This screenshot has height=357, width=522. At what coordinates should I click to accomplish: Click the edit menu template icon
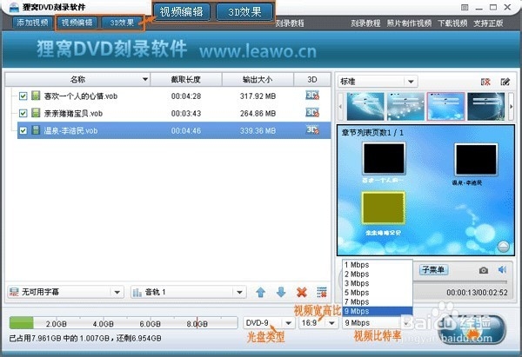505,82
